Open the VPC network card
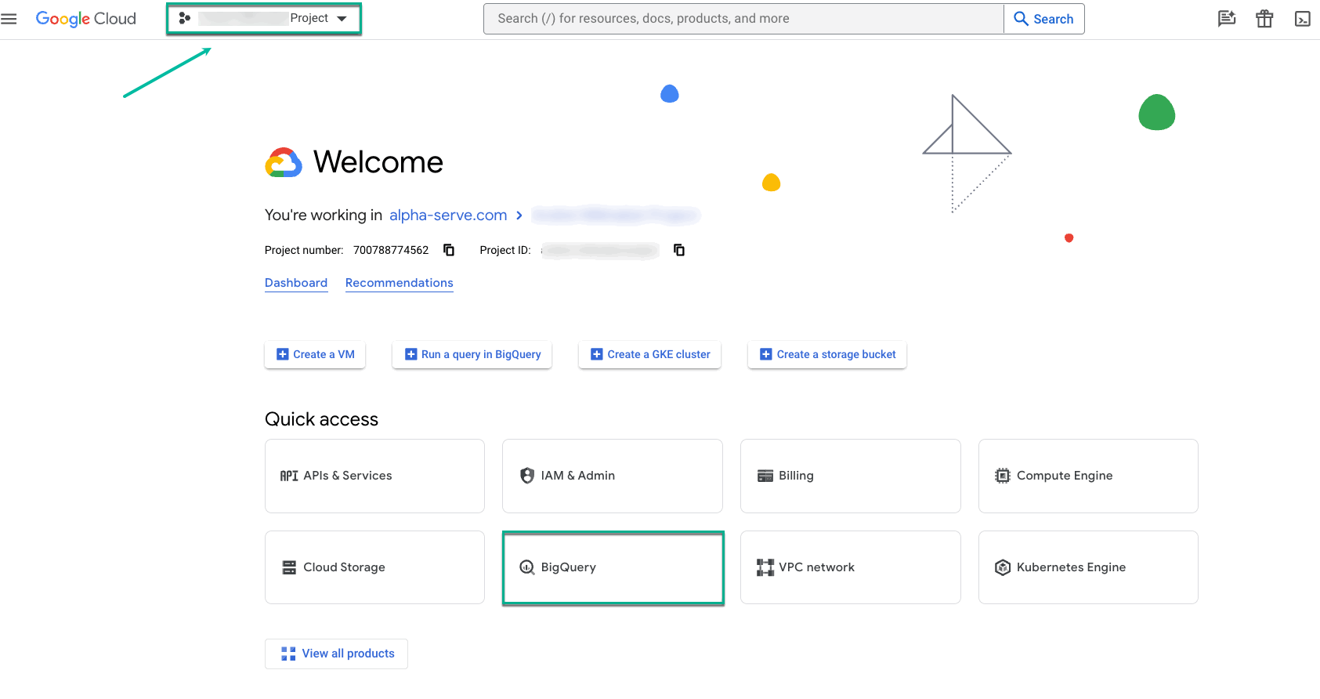 [851, 567]
